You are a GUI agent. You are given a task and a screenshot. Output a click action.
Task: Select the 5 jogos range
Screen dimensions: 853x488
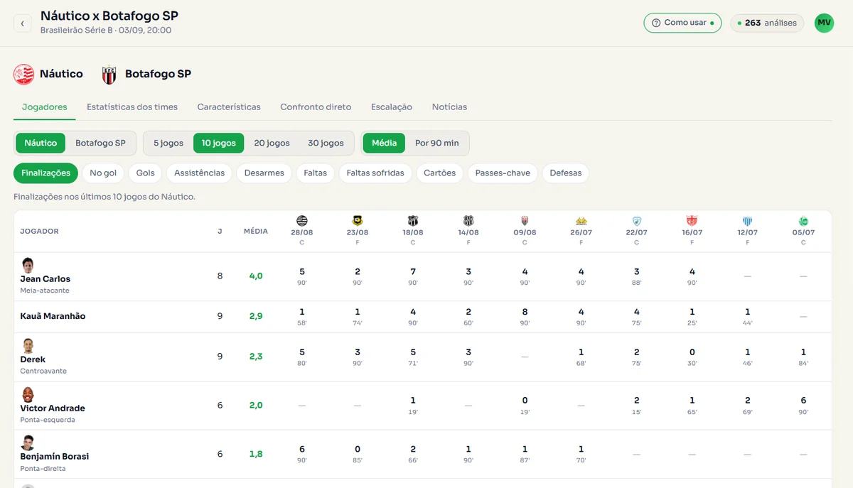pos(168,143)
